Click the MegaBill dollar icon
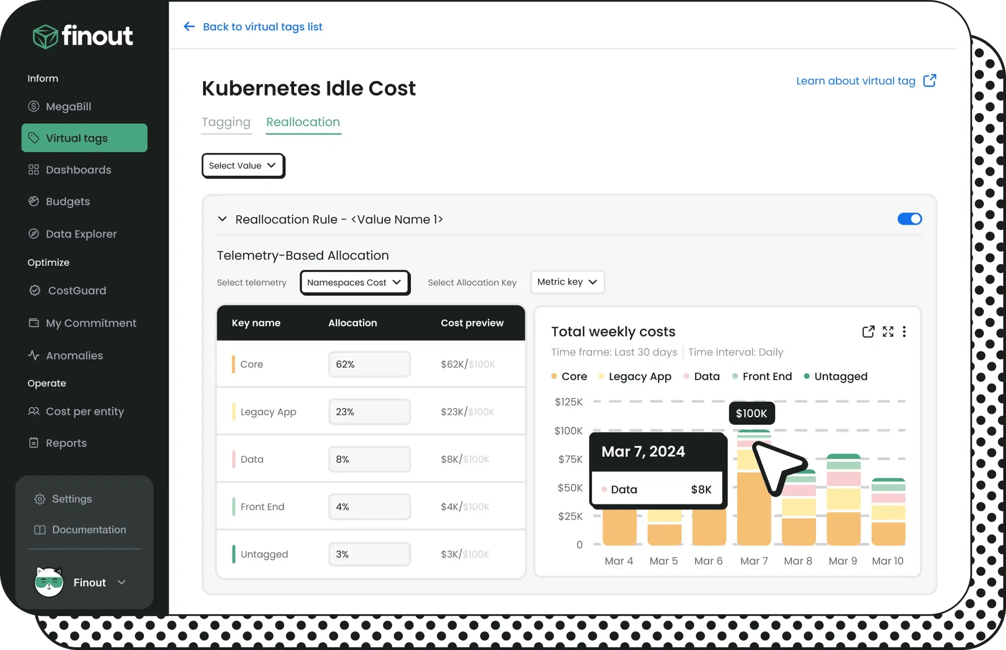The image size is (1006, 650). pos(34,106)
